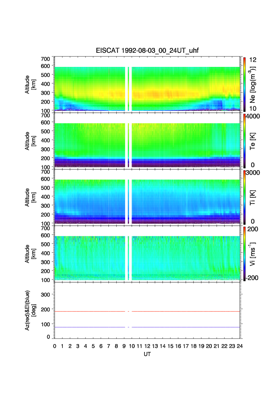Select the Vi ion velocity color bar
Screen dimensions: 263x395
(244, 254)
